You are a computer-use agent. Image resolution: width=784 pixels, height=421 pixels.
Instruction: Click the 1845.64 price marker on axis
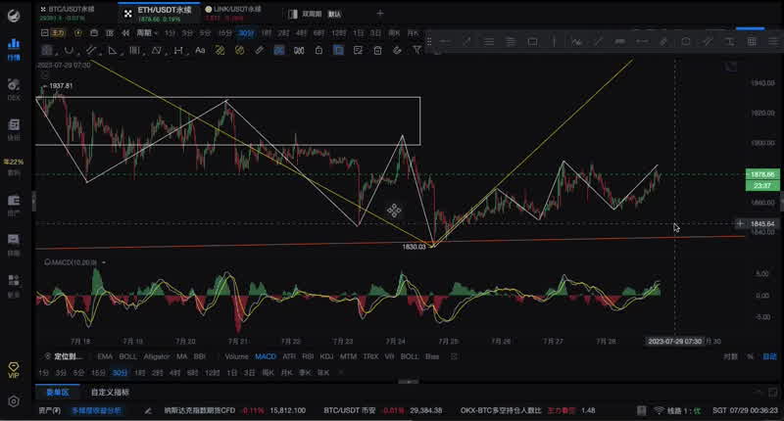tap(761, 224)
